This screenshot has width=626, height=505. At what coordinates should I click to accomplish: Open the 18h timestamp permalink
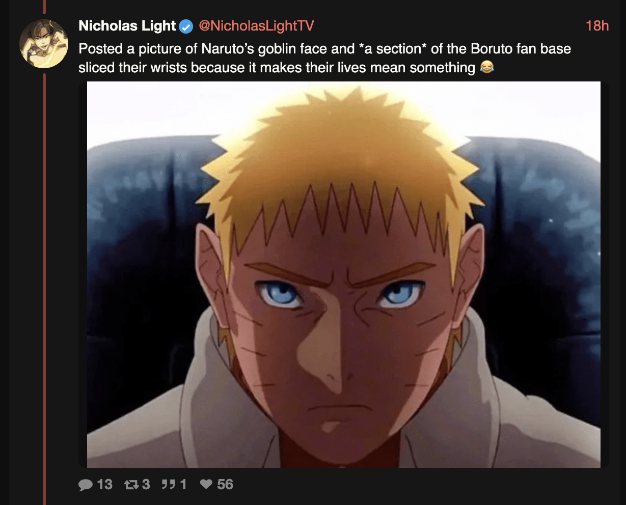(597, 26)
